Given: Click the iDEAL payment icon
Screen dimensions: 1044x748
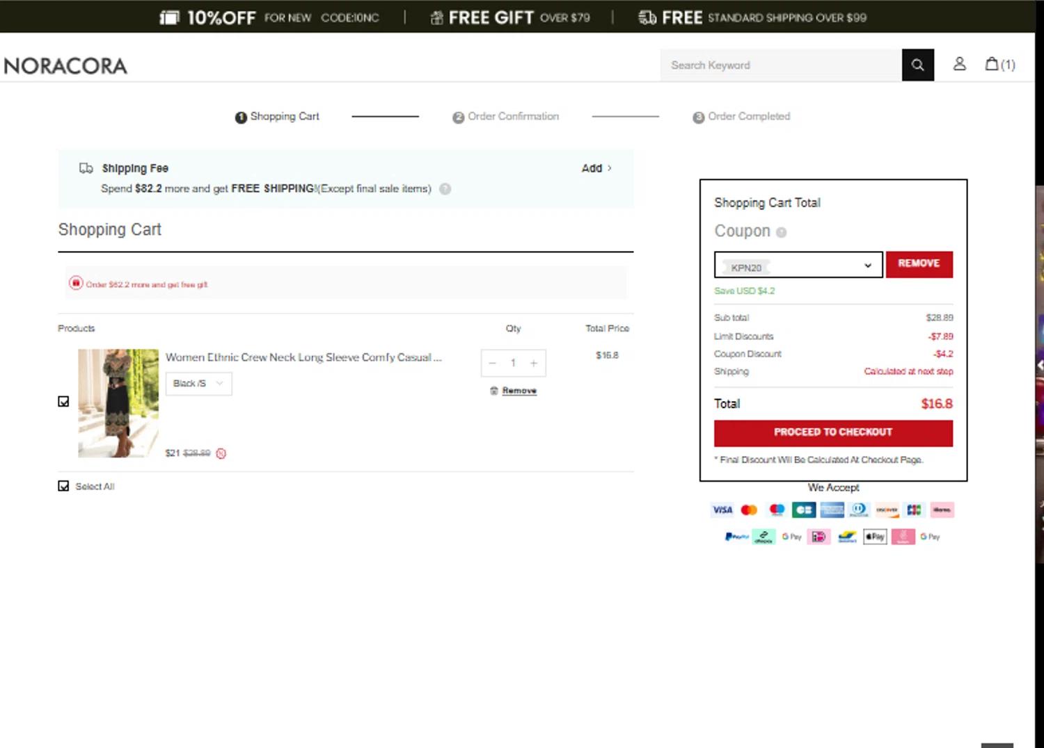Looking at the screenshot, I should click(819, 537).
